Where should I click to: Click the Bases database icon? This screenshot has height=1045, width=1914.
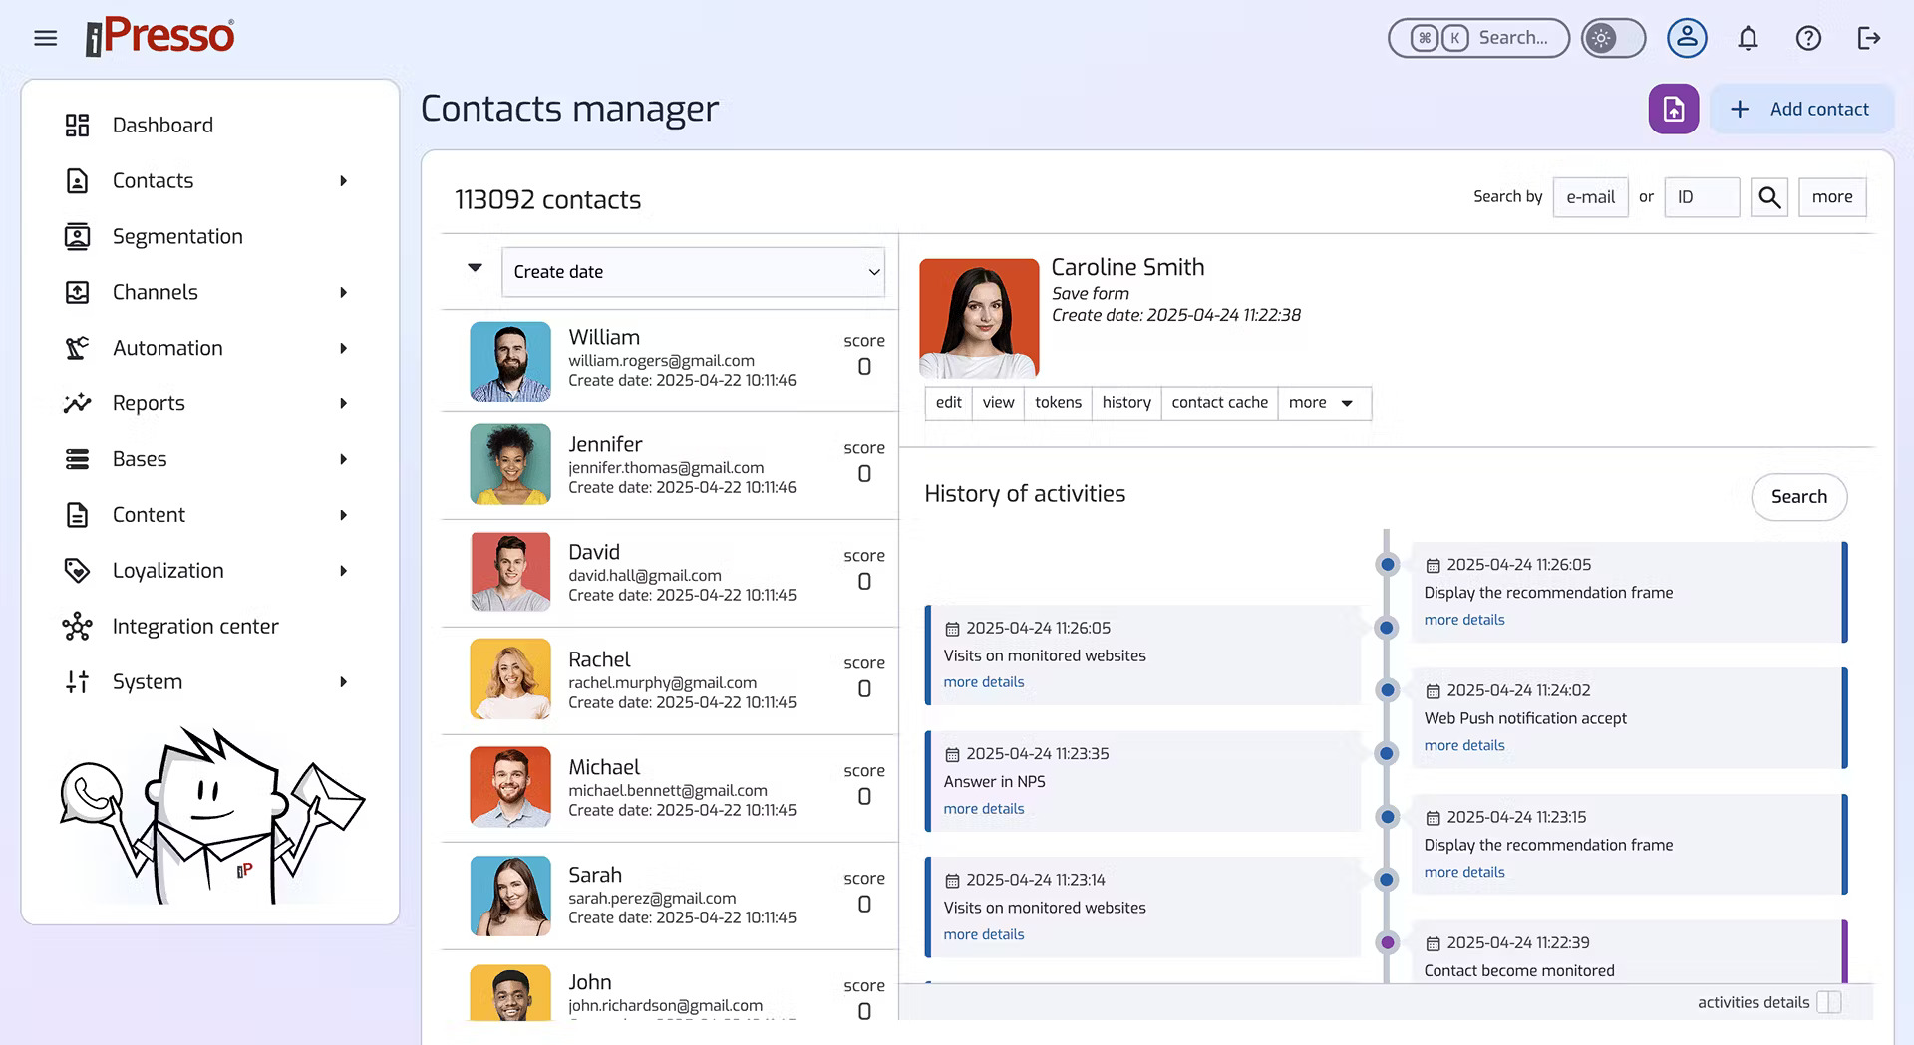click(x=77, y=459)
